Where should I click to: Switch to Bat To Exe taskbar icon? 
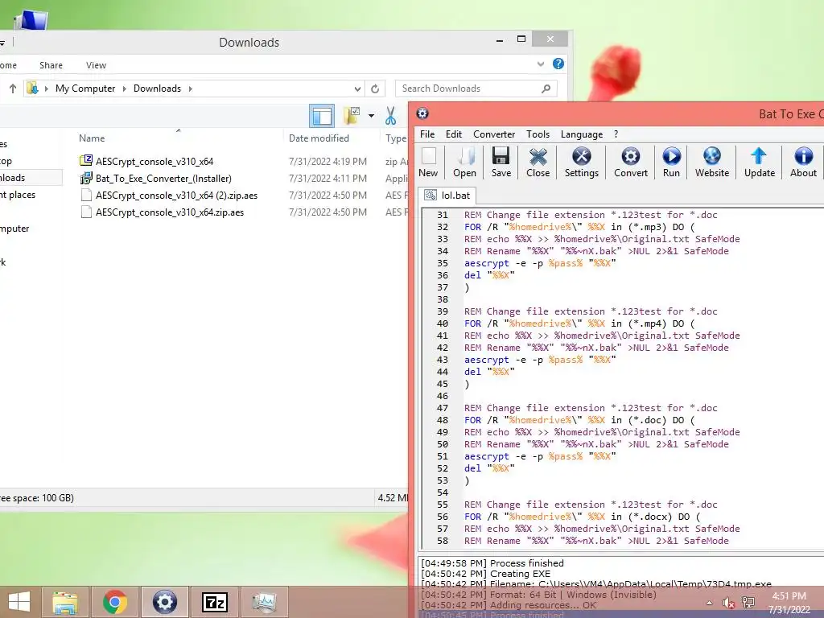click(164, 602)
